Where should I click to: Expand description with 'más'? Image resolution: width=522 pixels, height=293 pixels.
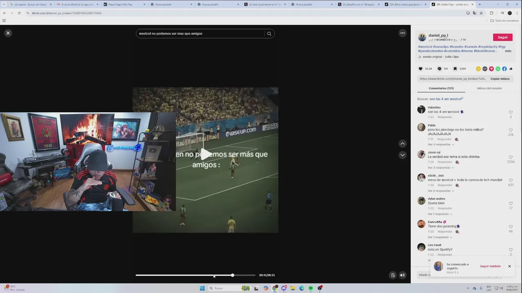click(x=508, y=51)
